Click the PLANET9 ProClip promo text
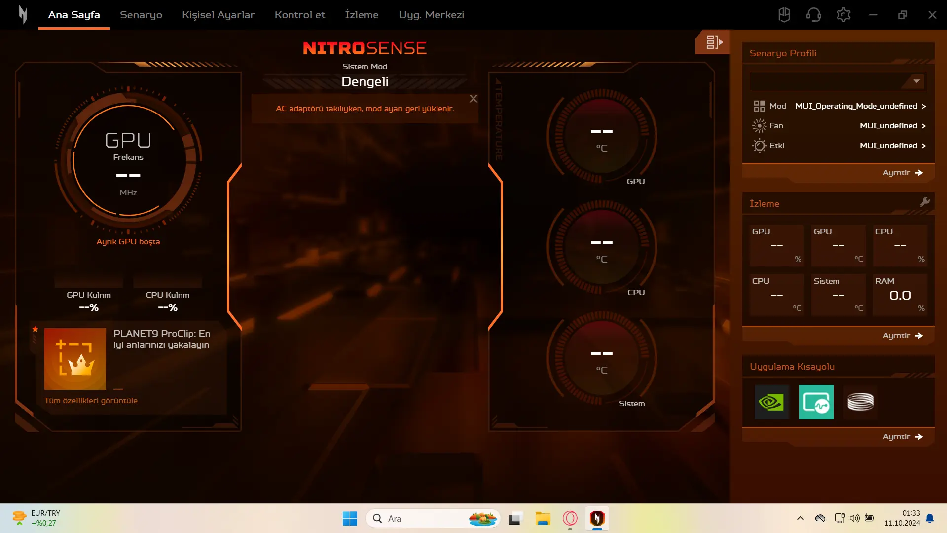Viewport: 947px width, 533px height. [162, 339]
